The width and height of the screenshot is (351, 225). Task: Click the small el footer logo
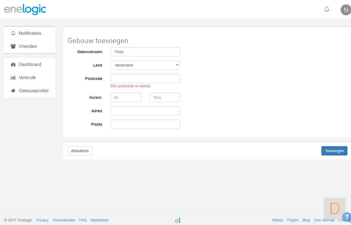(x=178, y=220)
